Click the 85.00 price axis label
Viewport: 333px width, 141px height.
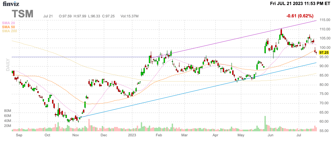pyautogui.click(x=323, y=76)
